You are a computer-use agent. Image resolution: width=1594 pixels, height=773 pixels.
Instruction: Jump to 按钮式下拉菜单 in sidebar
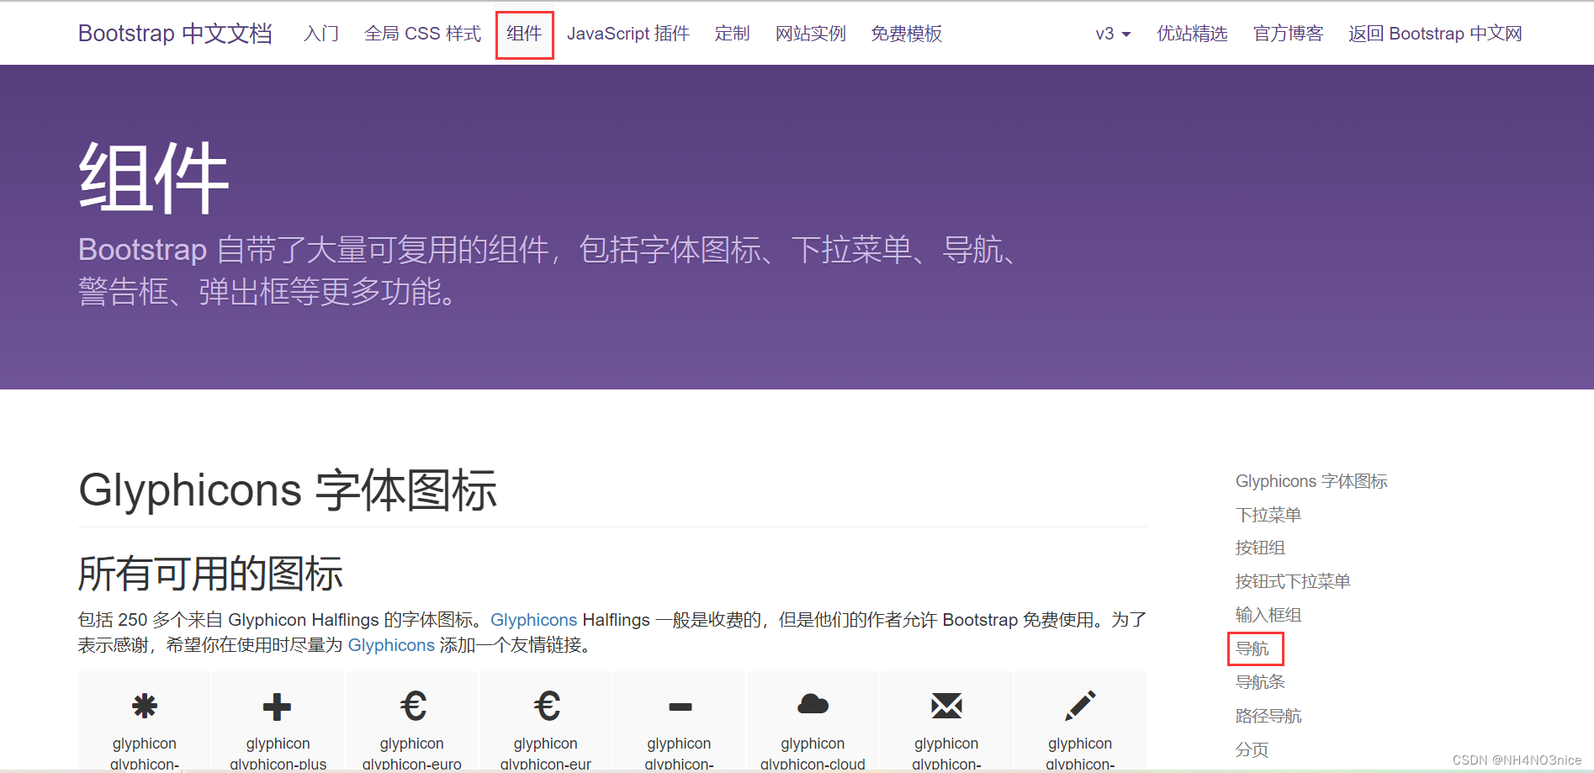tap(1293, 581)
